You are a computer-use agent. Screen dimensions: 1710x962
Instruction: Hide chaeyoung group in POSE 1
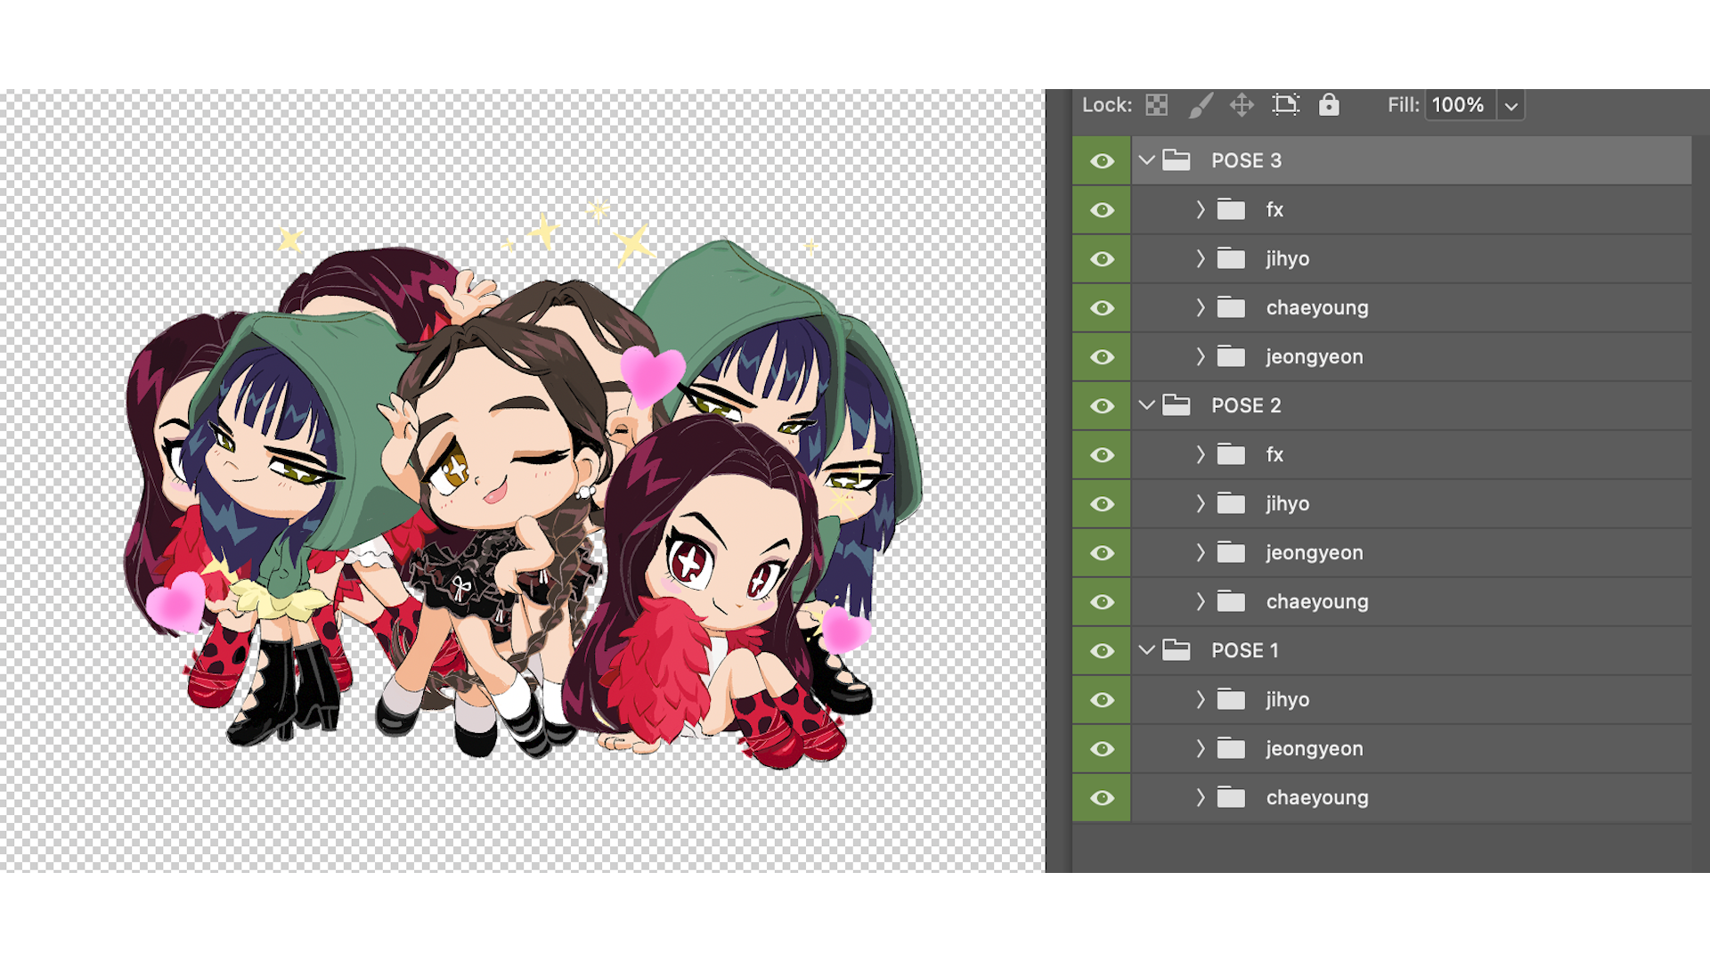pyautogui.click(x=1102, y=797)
